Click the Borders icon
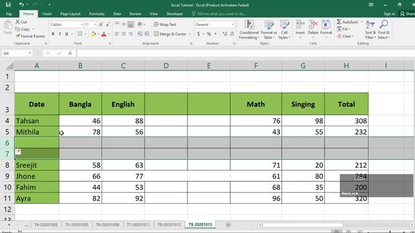415x233 pixels. tap(80, 34)
